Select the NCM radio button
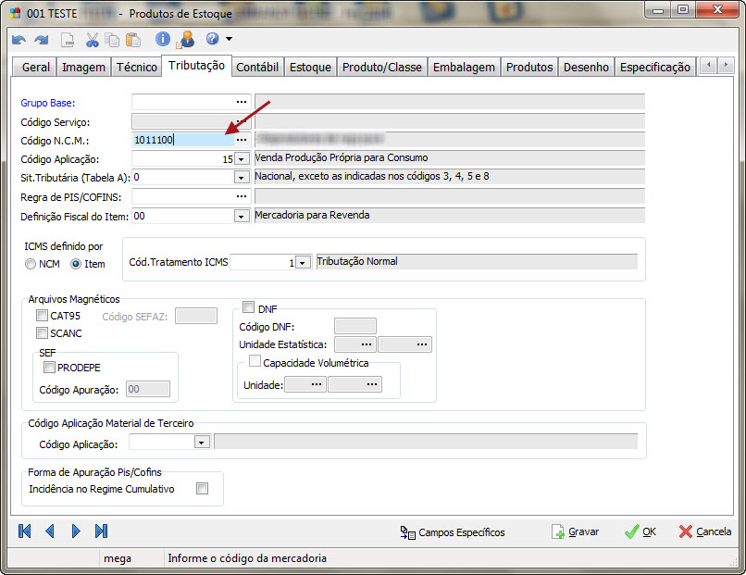Image resolution: width=746 pixels, height=575 pixels. pos(31,264)
